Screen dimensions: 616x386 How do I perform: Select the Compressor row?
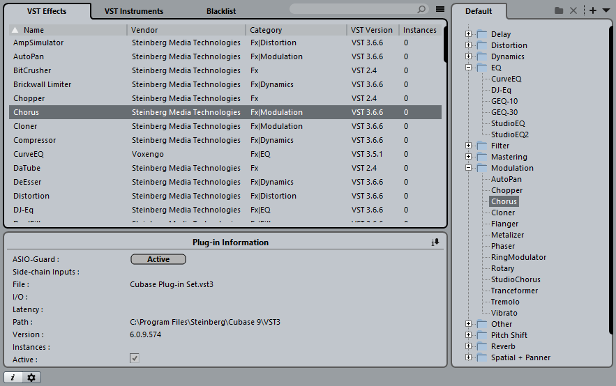click(225, 140)
